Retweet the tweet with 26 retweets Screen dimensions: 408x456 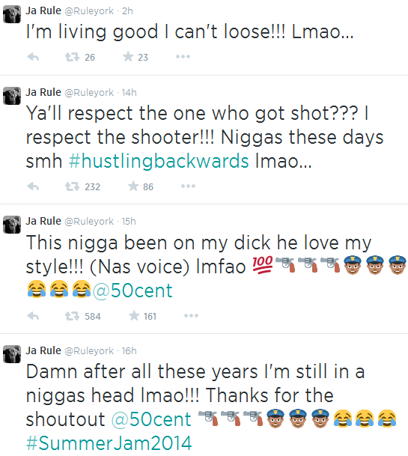point(72,57)
